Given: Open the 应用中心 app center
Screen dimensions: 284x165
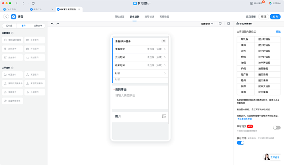Looking at the screenshot, I should (275, 3).
